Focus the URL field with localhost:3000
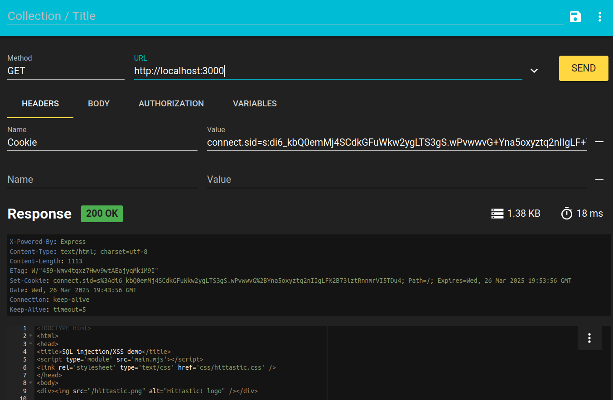613x400 pixels. coord(328,71)
